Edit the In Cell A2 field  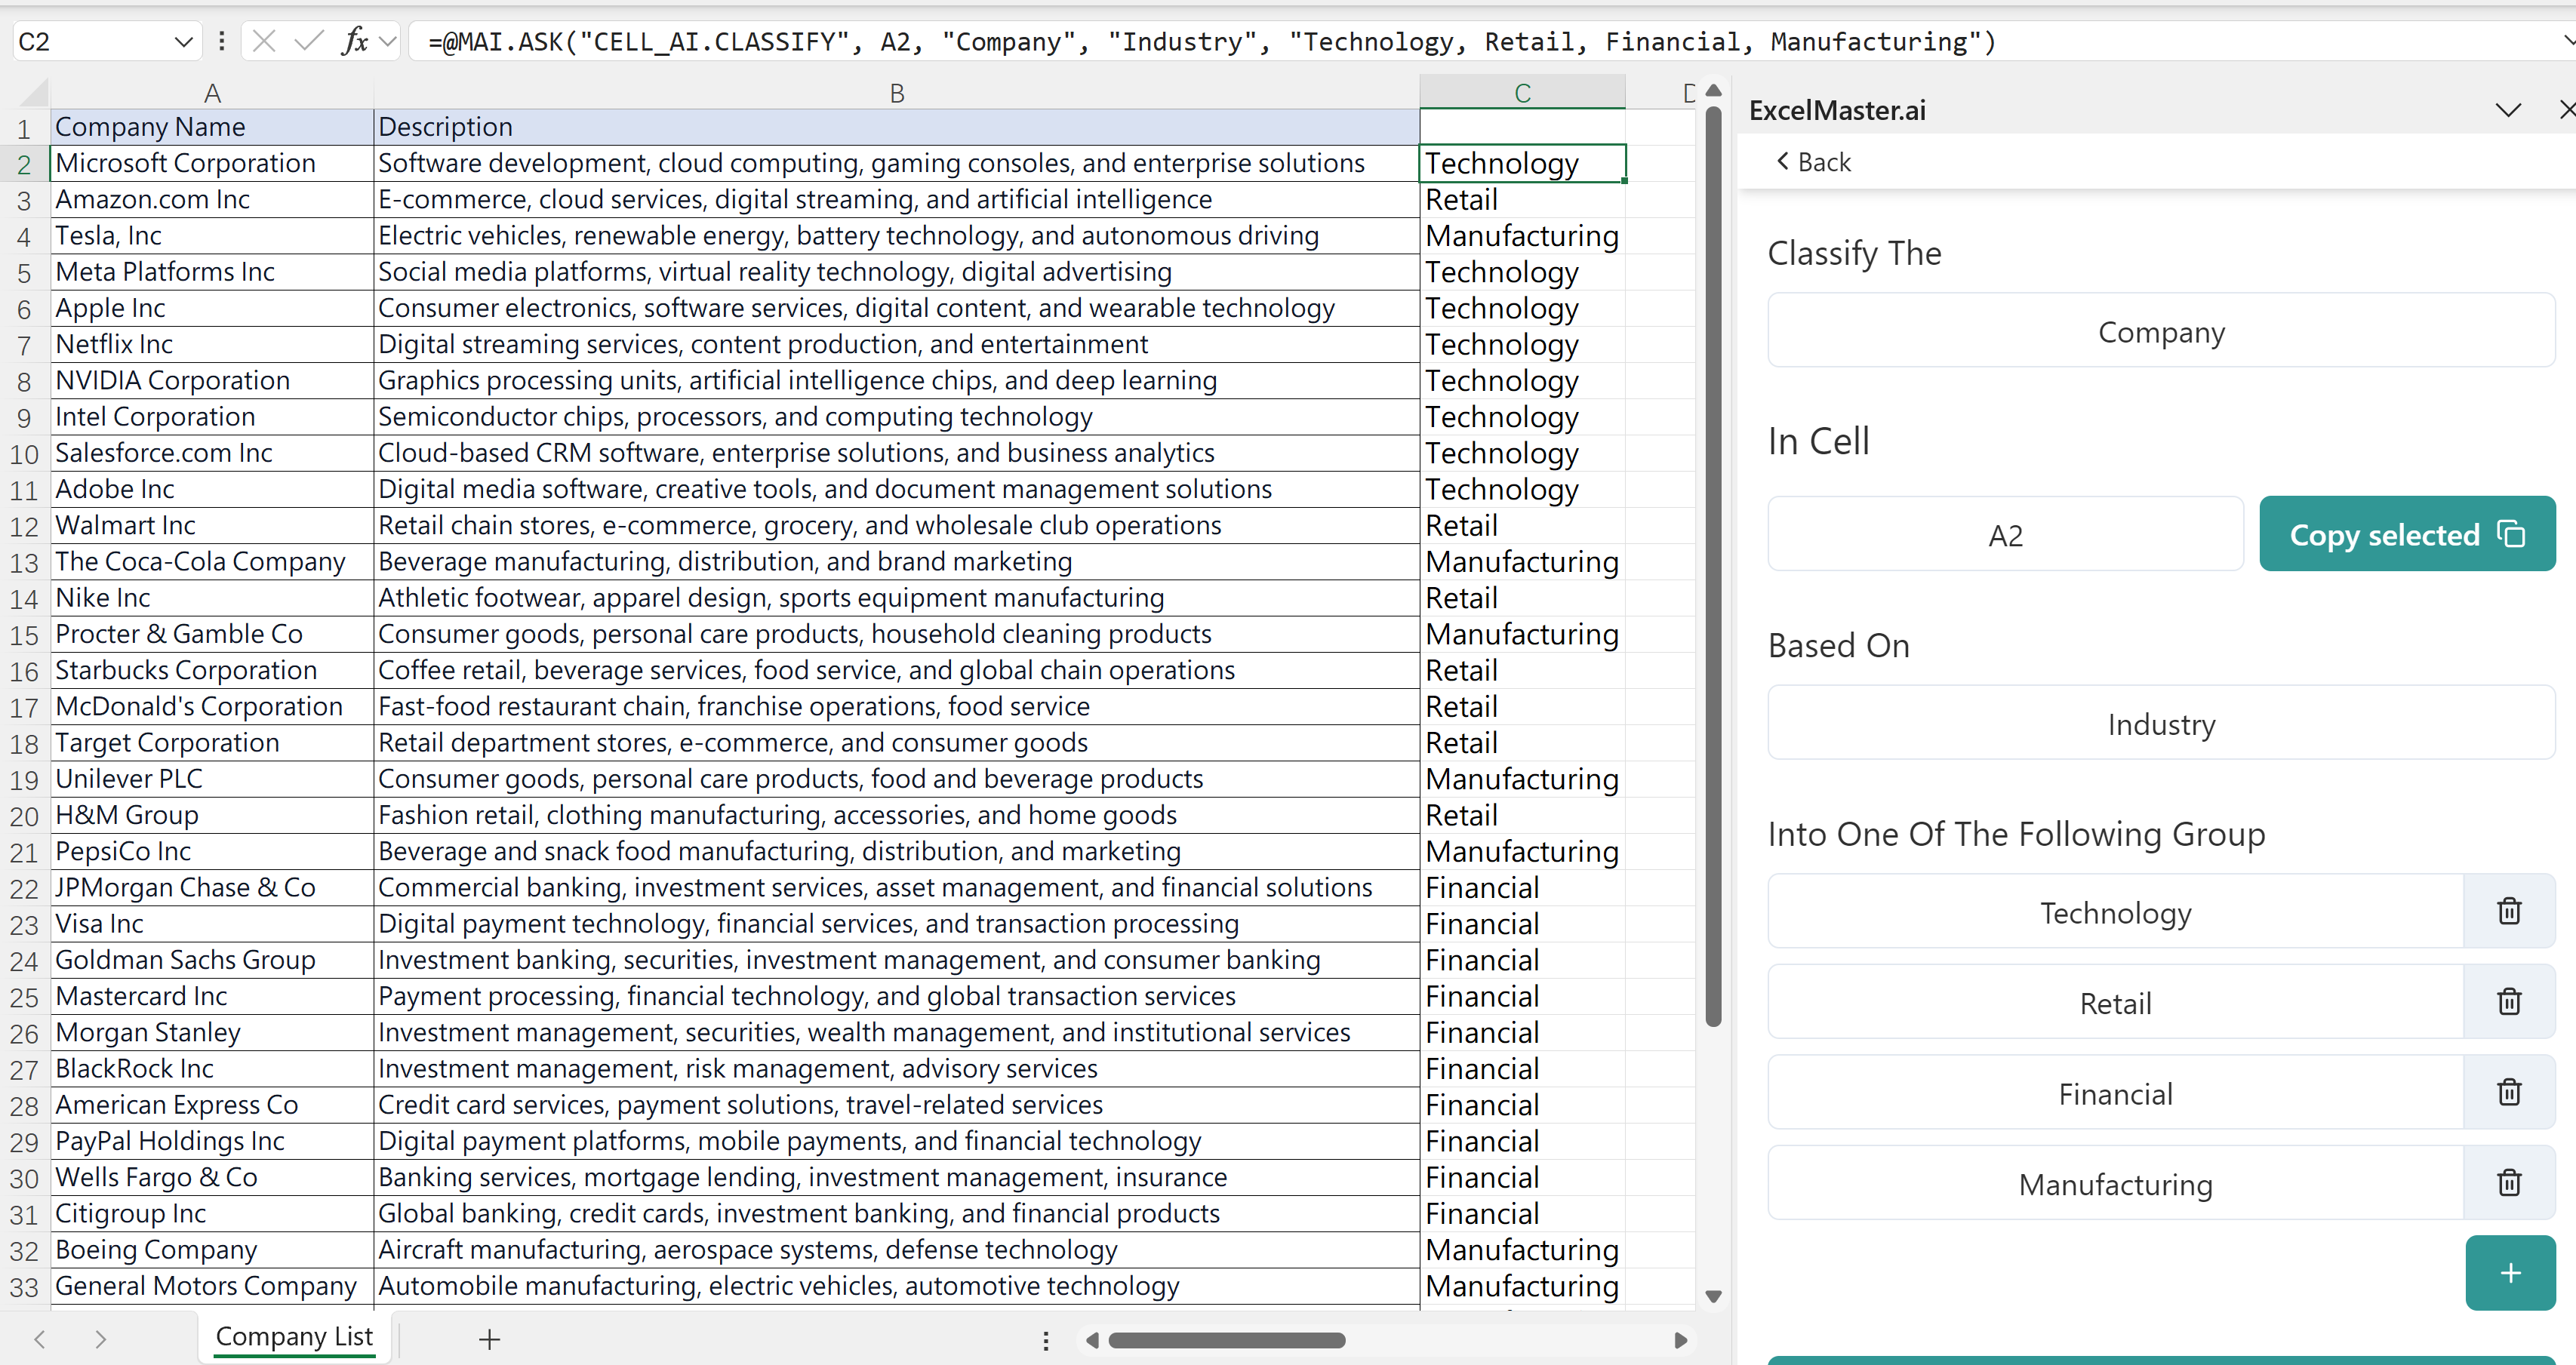coord(2005,534)
